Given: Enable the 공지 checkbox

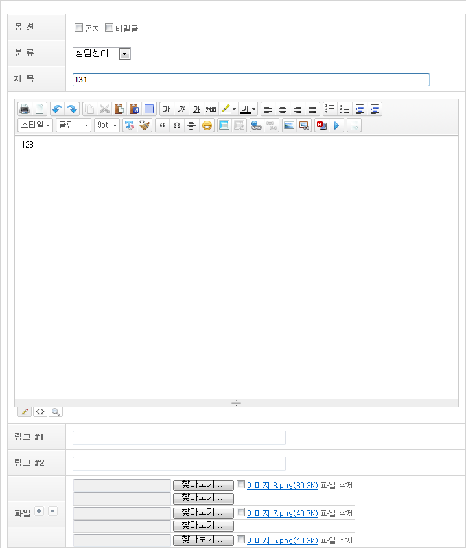Looking at the screenshot, I should click(x=79, y=28).
